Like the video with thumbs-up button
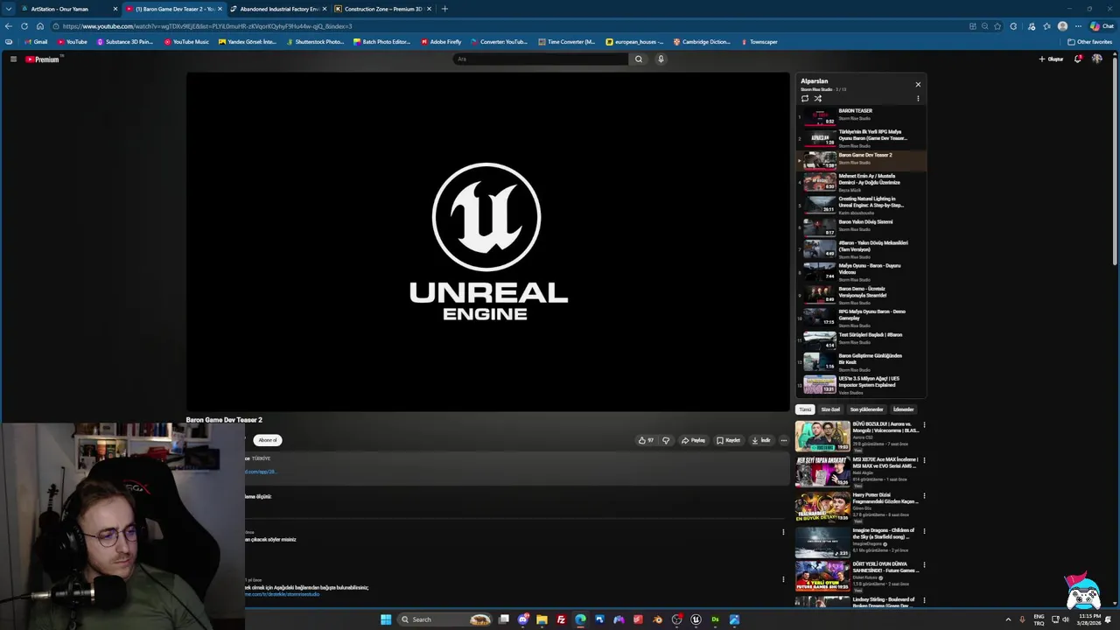 (x=646, y=440)
